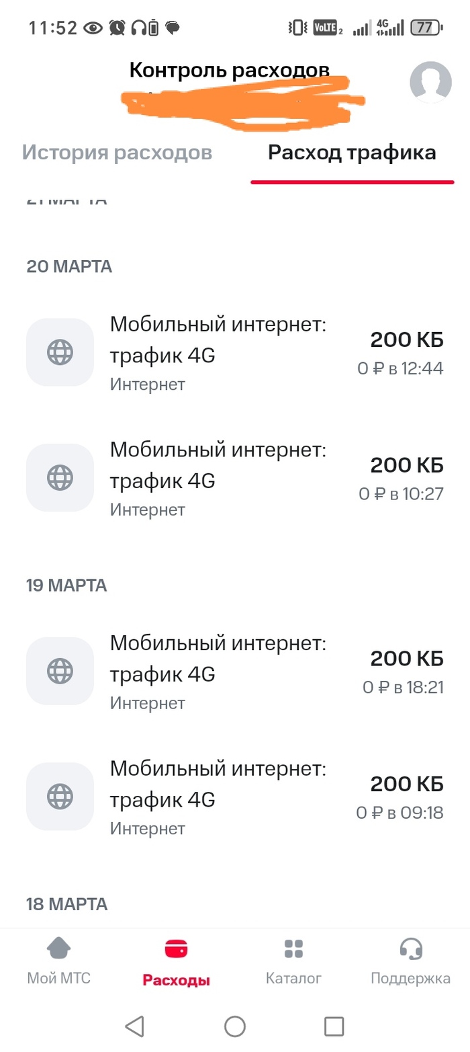Select the Расход трафика tab
The height and width of the screenshot is (1052, 470).
coord(352,153)
